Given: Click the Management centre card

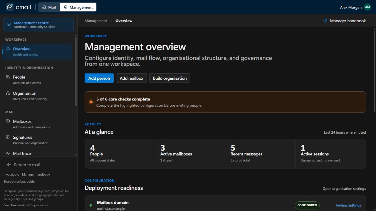Looking at the screenshot, I should (x=39, y=25).
